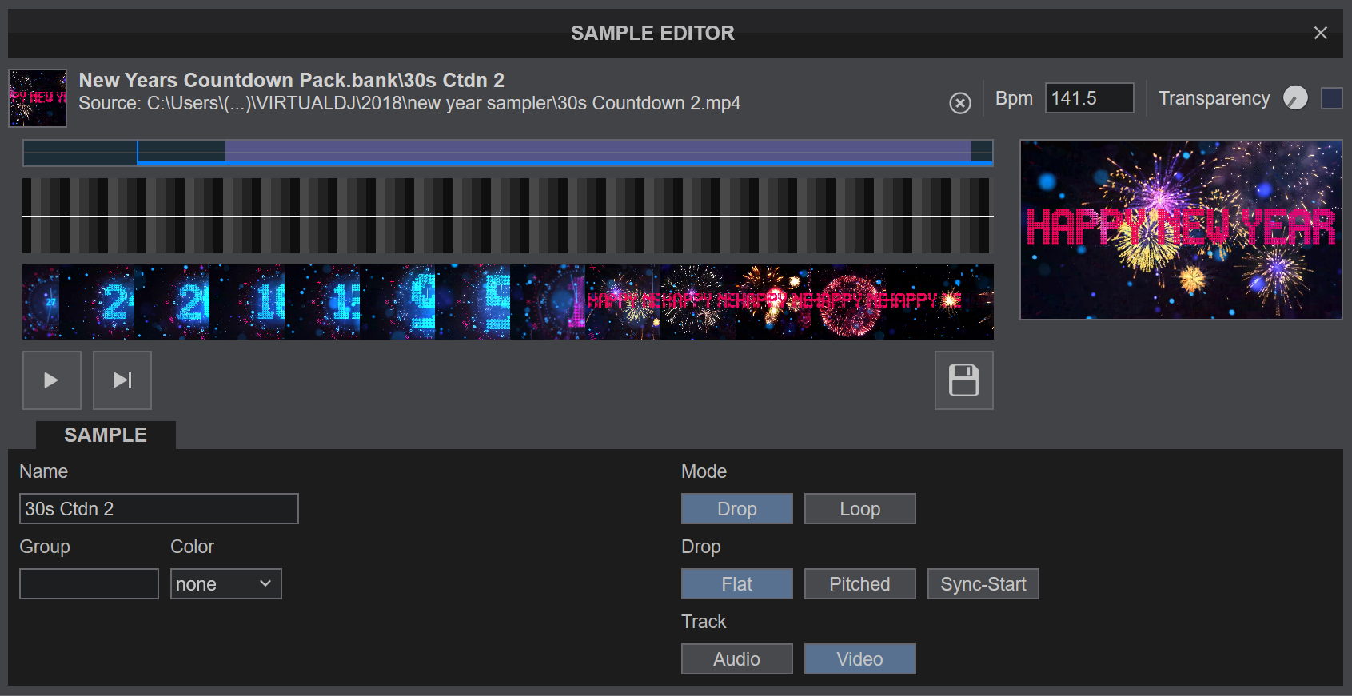1352x696 pixels.
Task: Click the Bpm field showing 141.5
Action: coord(1088,98)
